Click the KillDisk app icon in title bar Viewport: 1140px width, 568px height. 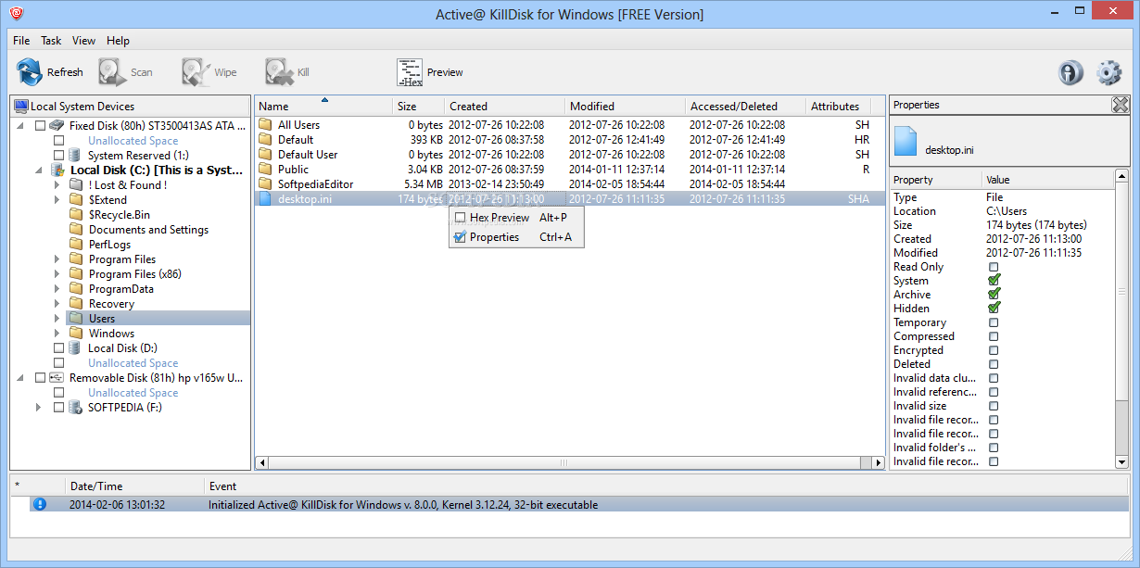16,13
